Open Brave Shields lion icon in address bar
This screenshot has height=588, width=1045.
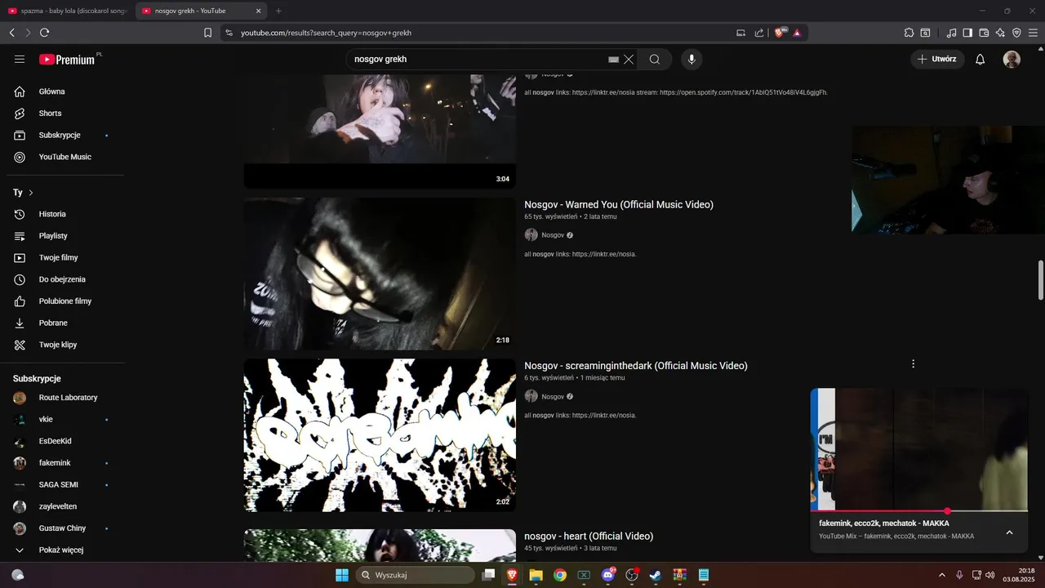click(779, 33)
